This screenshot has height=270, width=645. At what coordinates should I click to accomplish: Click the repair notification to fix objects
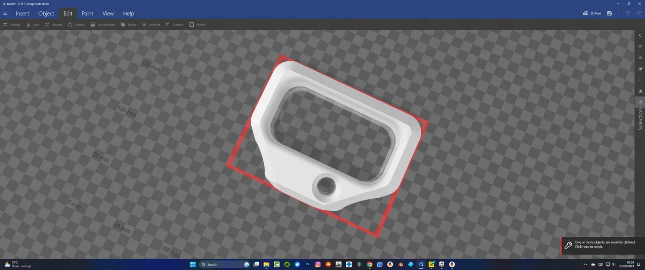(603, 245)
